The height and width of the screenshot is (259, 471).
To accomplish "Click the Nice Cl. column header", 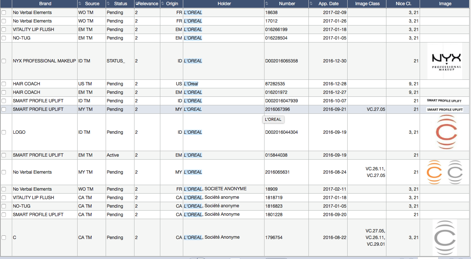I will tap(403, 4).
